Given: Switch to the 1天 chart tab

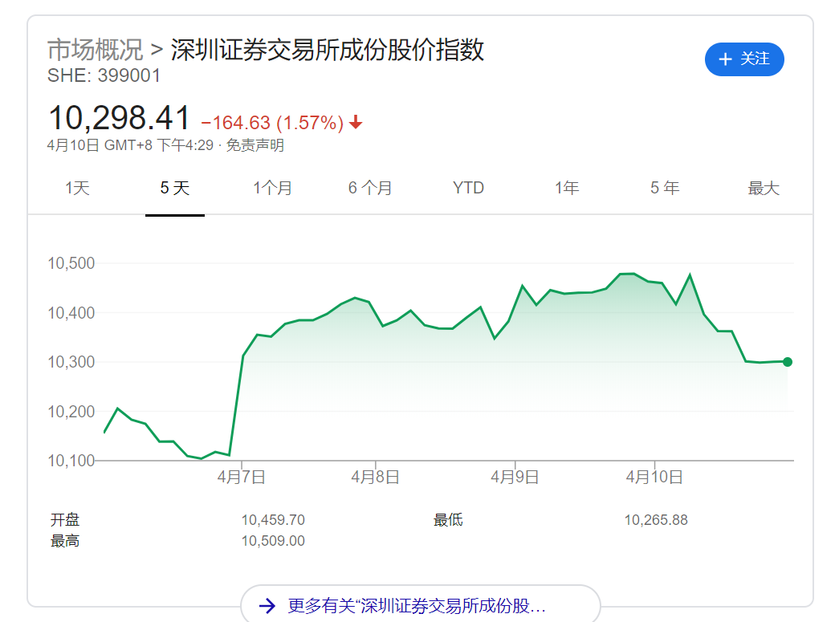Looking at the screenshot, I should coord(77,189).
